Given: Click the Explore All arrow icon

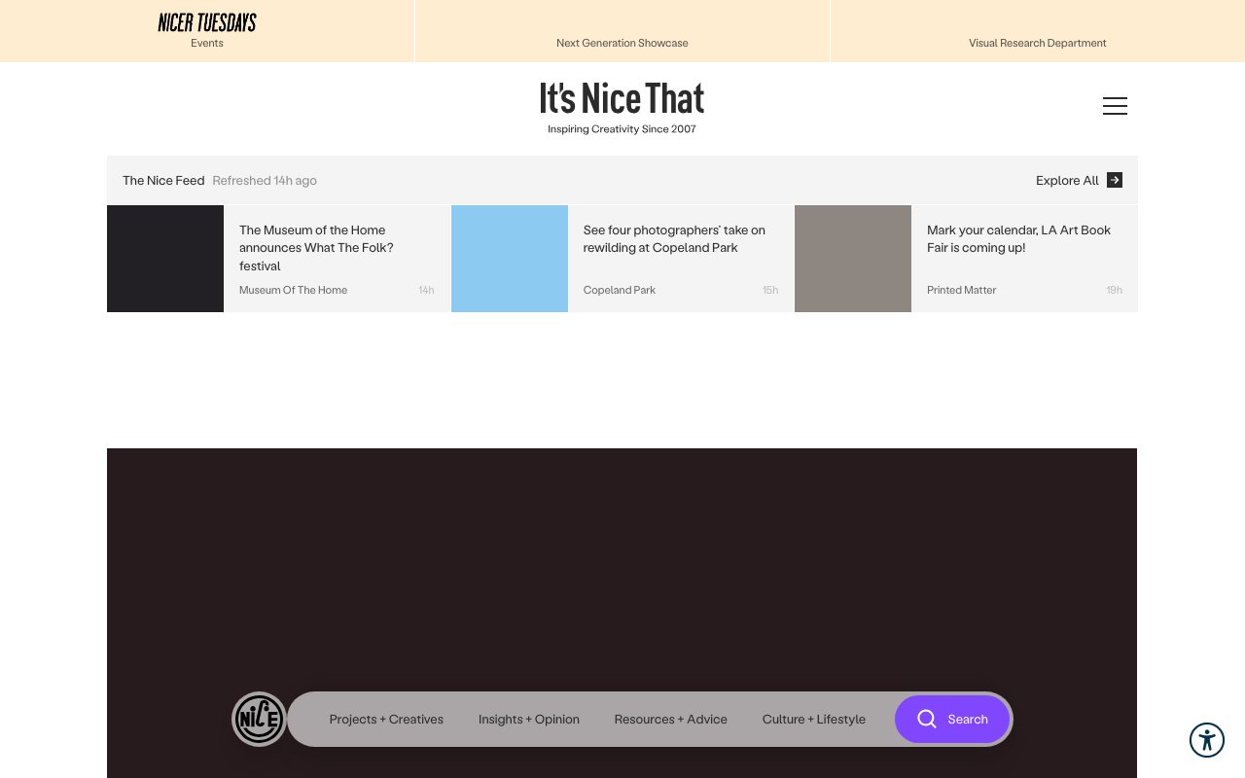Looking at the screenshot, I should [1115, 180].
